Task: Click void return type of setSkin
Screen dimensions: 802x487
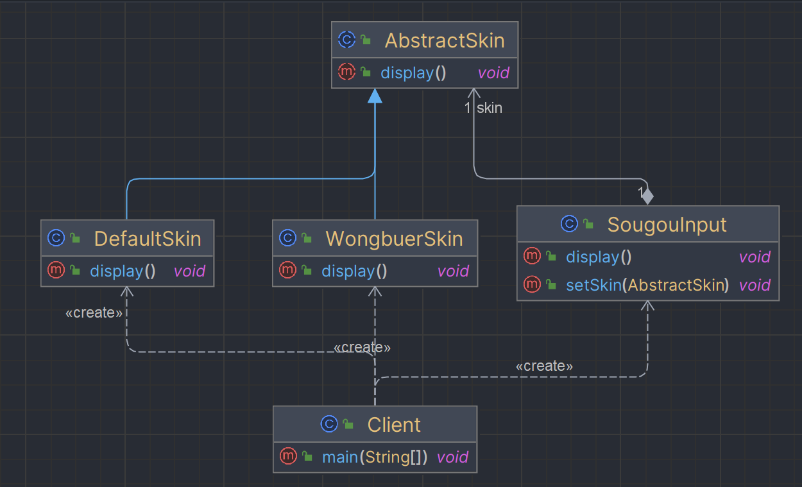Action: tap(755, 285)
